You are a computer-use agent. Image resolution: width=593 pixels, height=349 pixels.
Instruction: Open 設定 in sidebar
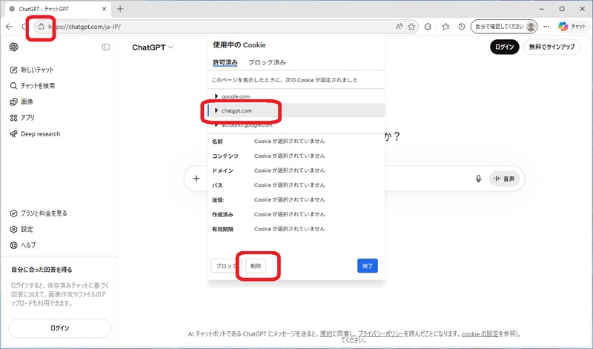pos(21,229)
